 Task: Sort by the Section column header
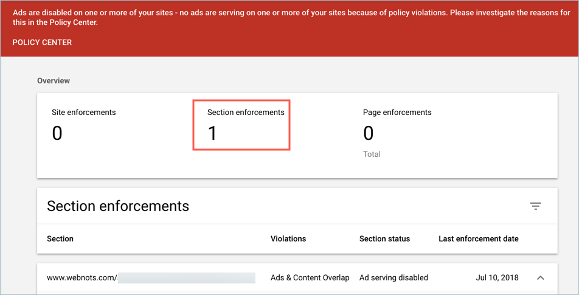pyautogui.click(x=60, y=239)
